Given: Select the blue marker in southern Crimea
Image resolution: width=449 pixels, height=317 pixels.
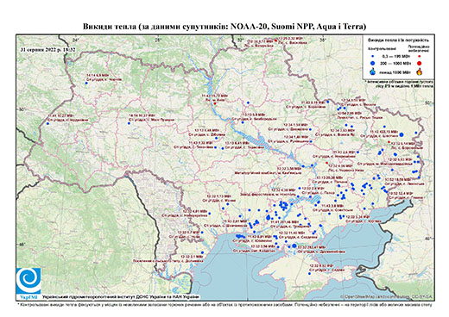Looking at the screenshot, I should pyautogui.click(x=310, y=274).
